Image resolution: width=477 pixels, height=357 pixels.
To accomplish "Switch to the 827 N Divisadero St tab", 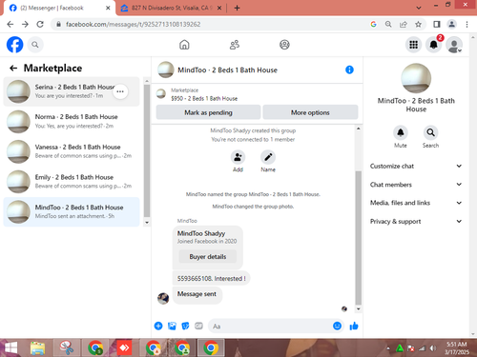I will [x=172, y=8].
